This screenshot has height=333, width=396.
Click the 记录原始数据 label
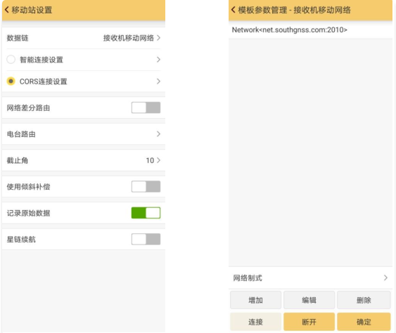tap(28, 213)
